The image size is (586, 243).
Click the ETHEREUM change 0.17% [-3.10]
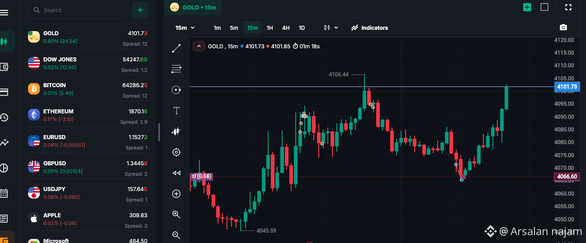[58, 119]
